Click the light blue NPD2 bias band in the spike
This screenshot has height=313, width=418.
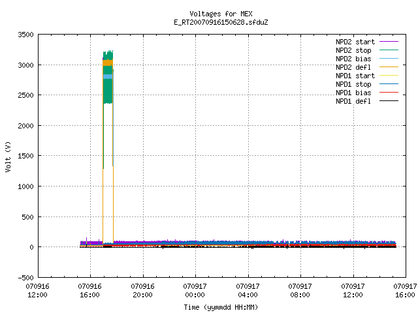[108, 77]
